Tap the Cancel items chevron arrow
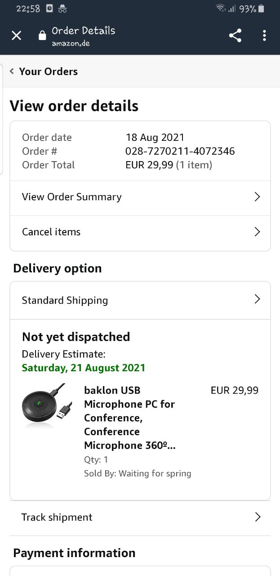The height and width of the screenshot is (576, 280). tap(257, 232)
